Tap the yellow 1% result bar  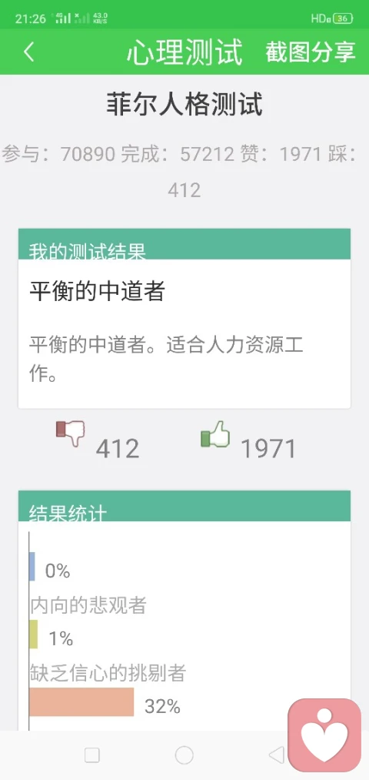click(x=33, y=634)
